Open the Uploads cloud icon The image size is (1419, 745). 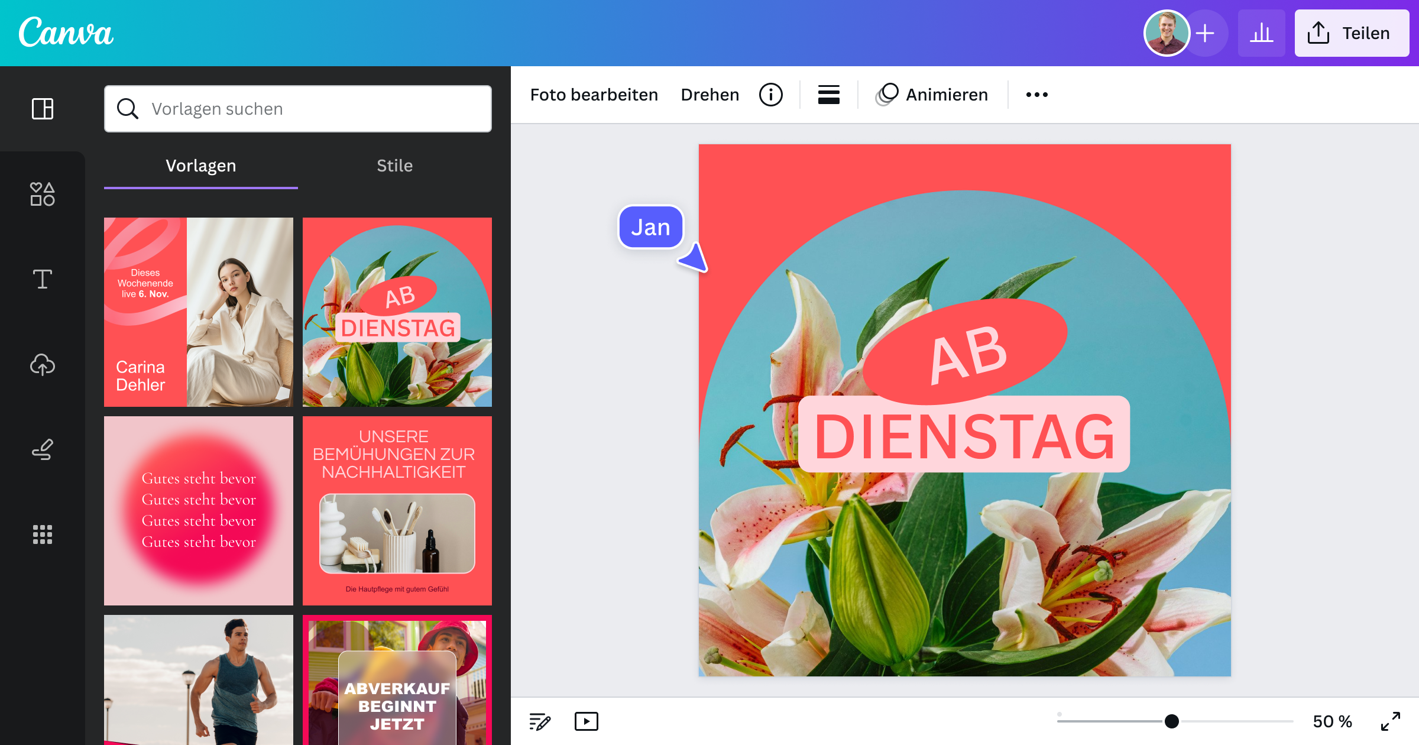point(43,364)
